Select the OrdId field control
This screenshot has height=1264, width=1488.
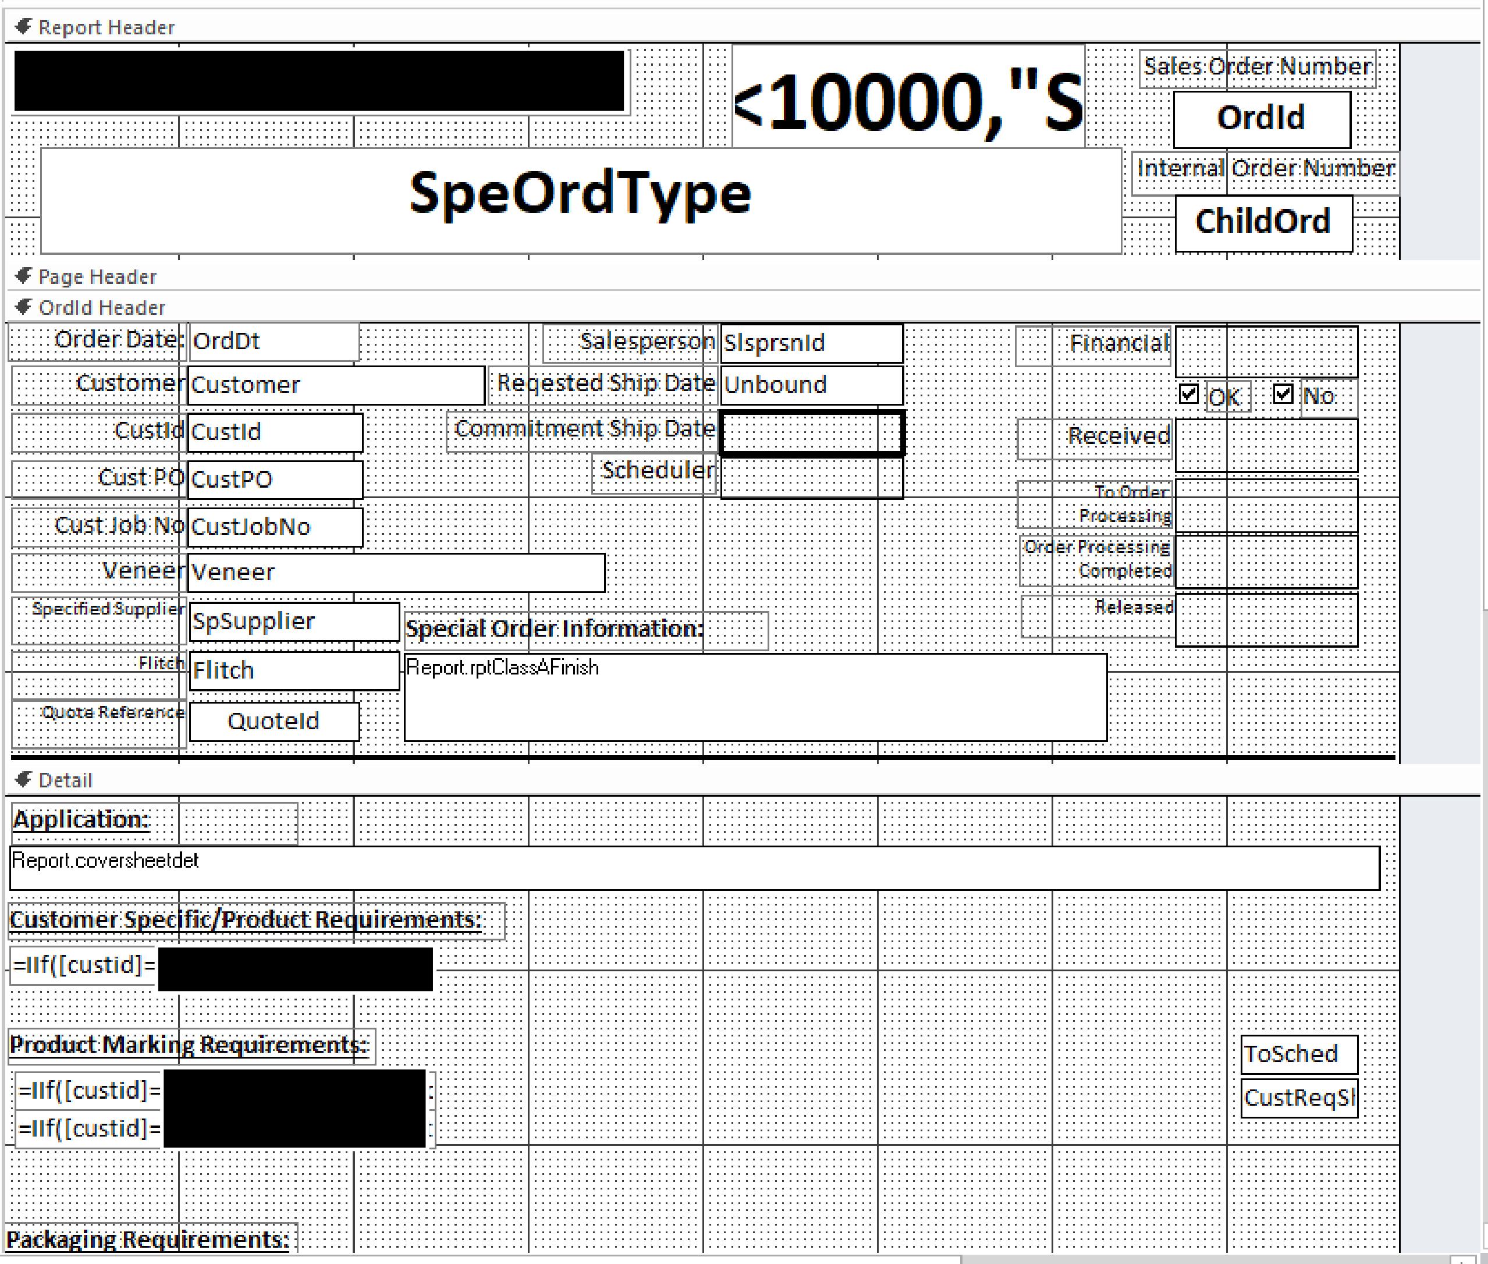click(1262, 119)
